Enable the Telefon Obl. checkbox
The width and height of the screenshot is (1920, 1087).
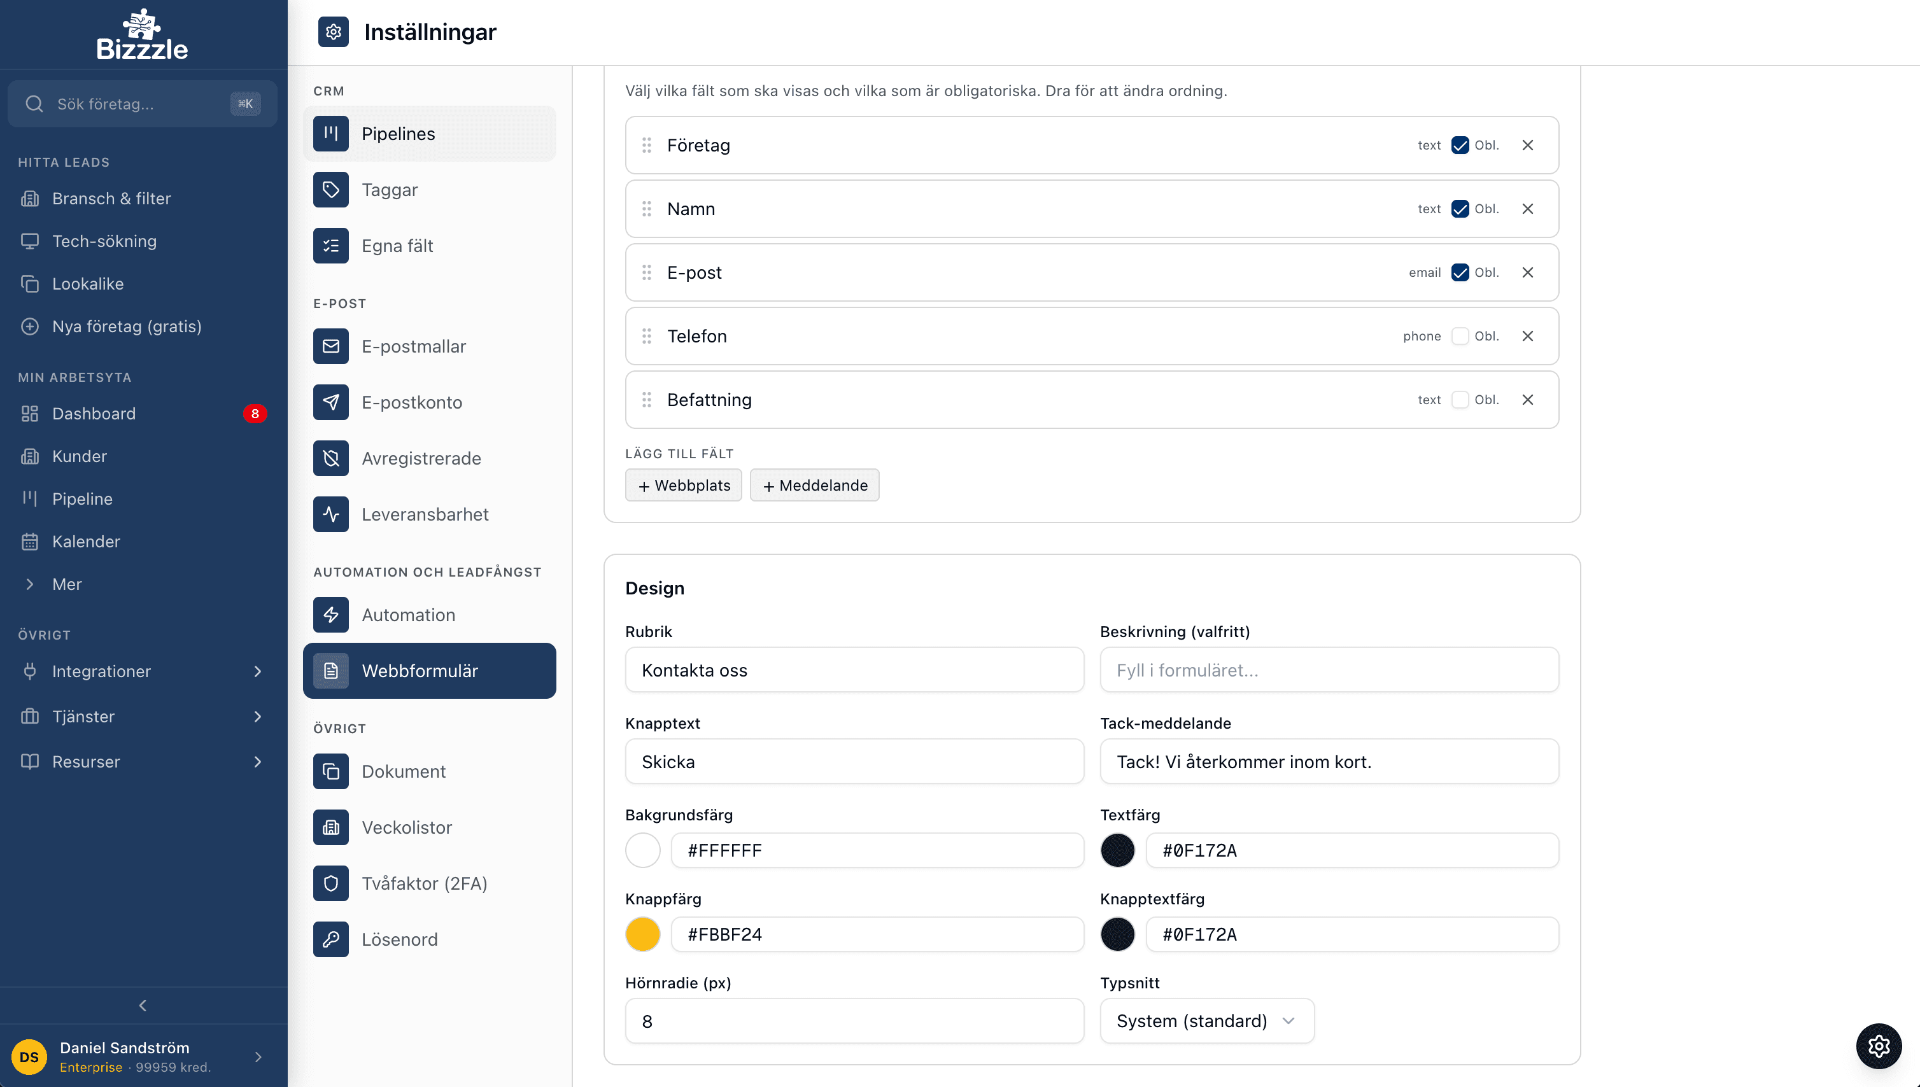(x=1459, y=336)
